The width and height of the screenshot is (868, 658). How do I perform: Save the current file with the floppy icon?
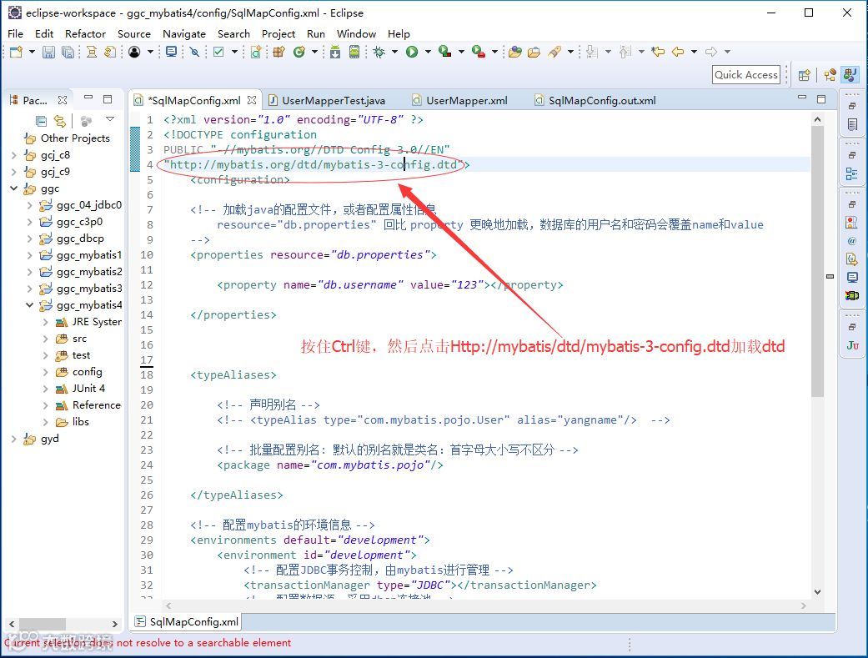48,52
